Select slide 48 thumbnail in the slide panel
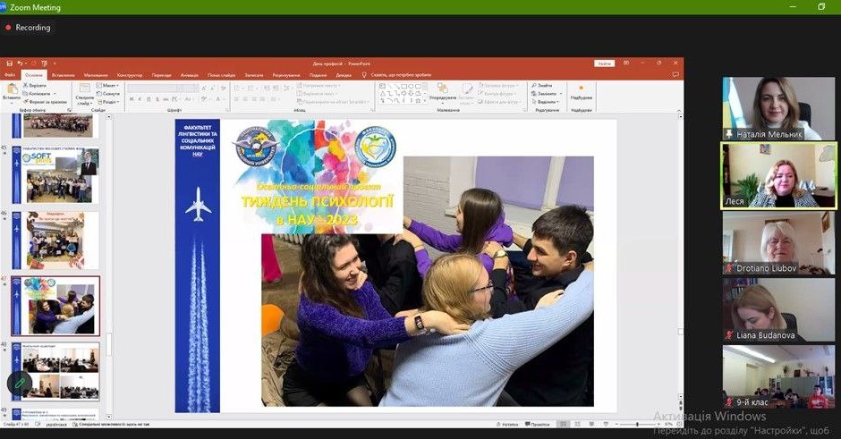The height and width of the screenshot is (439, 841). coord(55,370)
